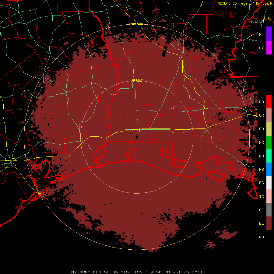Click the BI brown legend swatch
This screenshot has height=274, width=274.
coord(269,223)
